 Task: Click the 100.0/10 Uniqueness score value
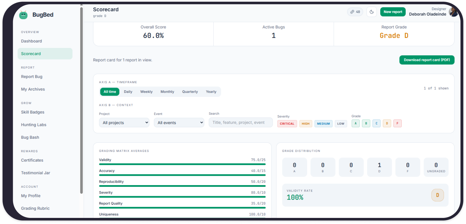click(257, 214)
